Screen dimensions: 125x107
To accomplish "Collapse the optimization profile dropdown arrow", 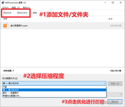I will point(105,83).
